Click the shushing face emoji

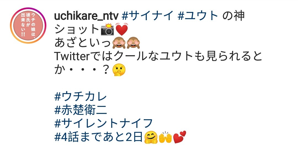click(119, 70)
